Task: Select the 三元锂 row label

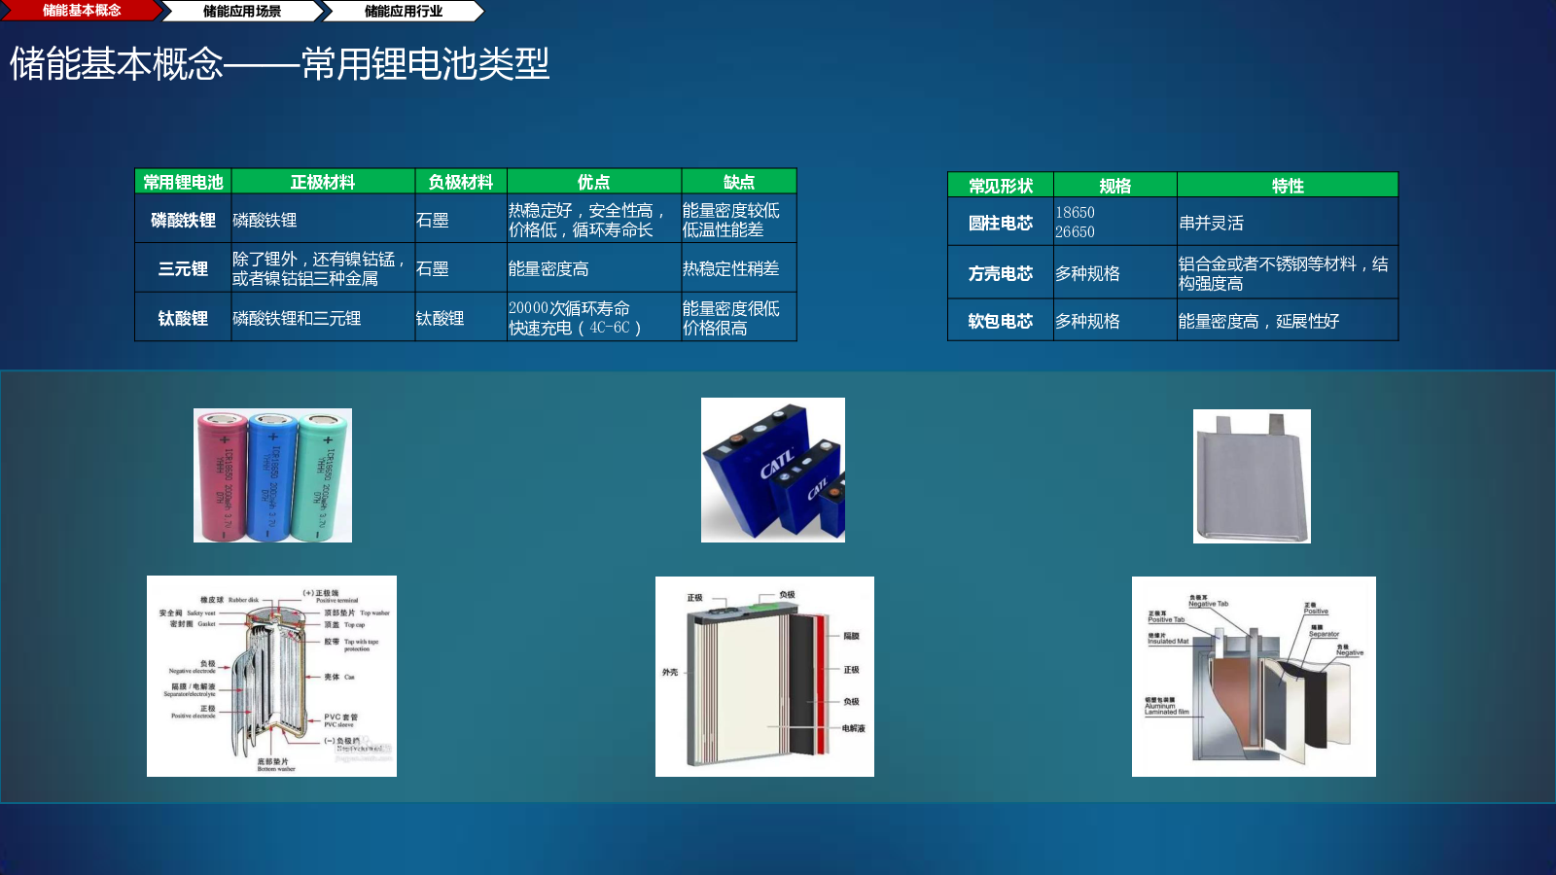Action: (x=183, y=268)
